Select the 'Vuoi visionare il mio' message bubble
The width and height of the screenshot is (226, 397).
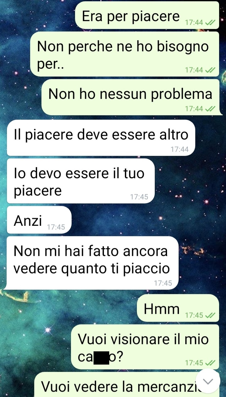[x=145, y=347]
